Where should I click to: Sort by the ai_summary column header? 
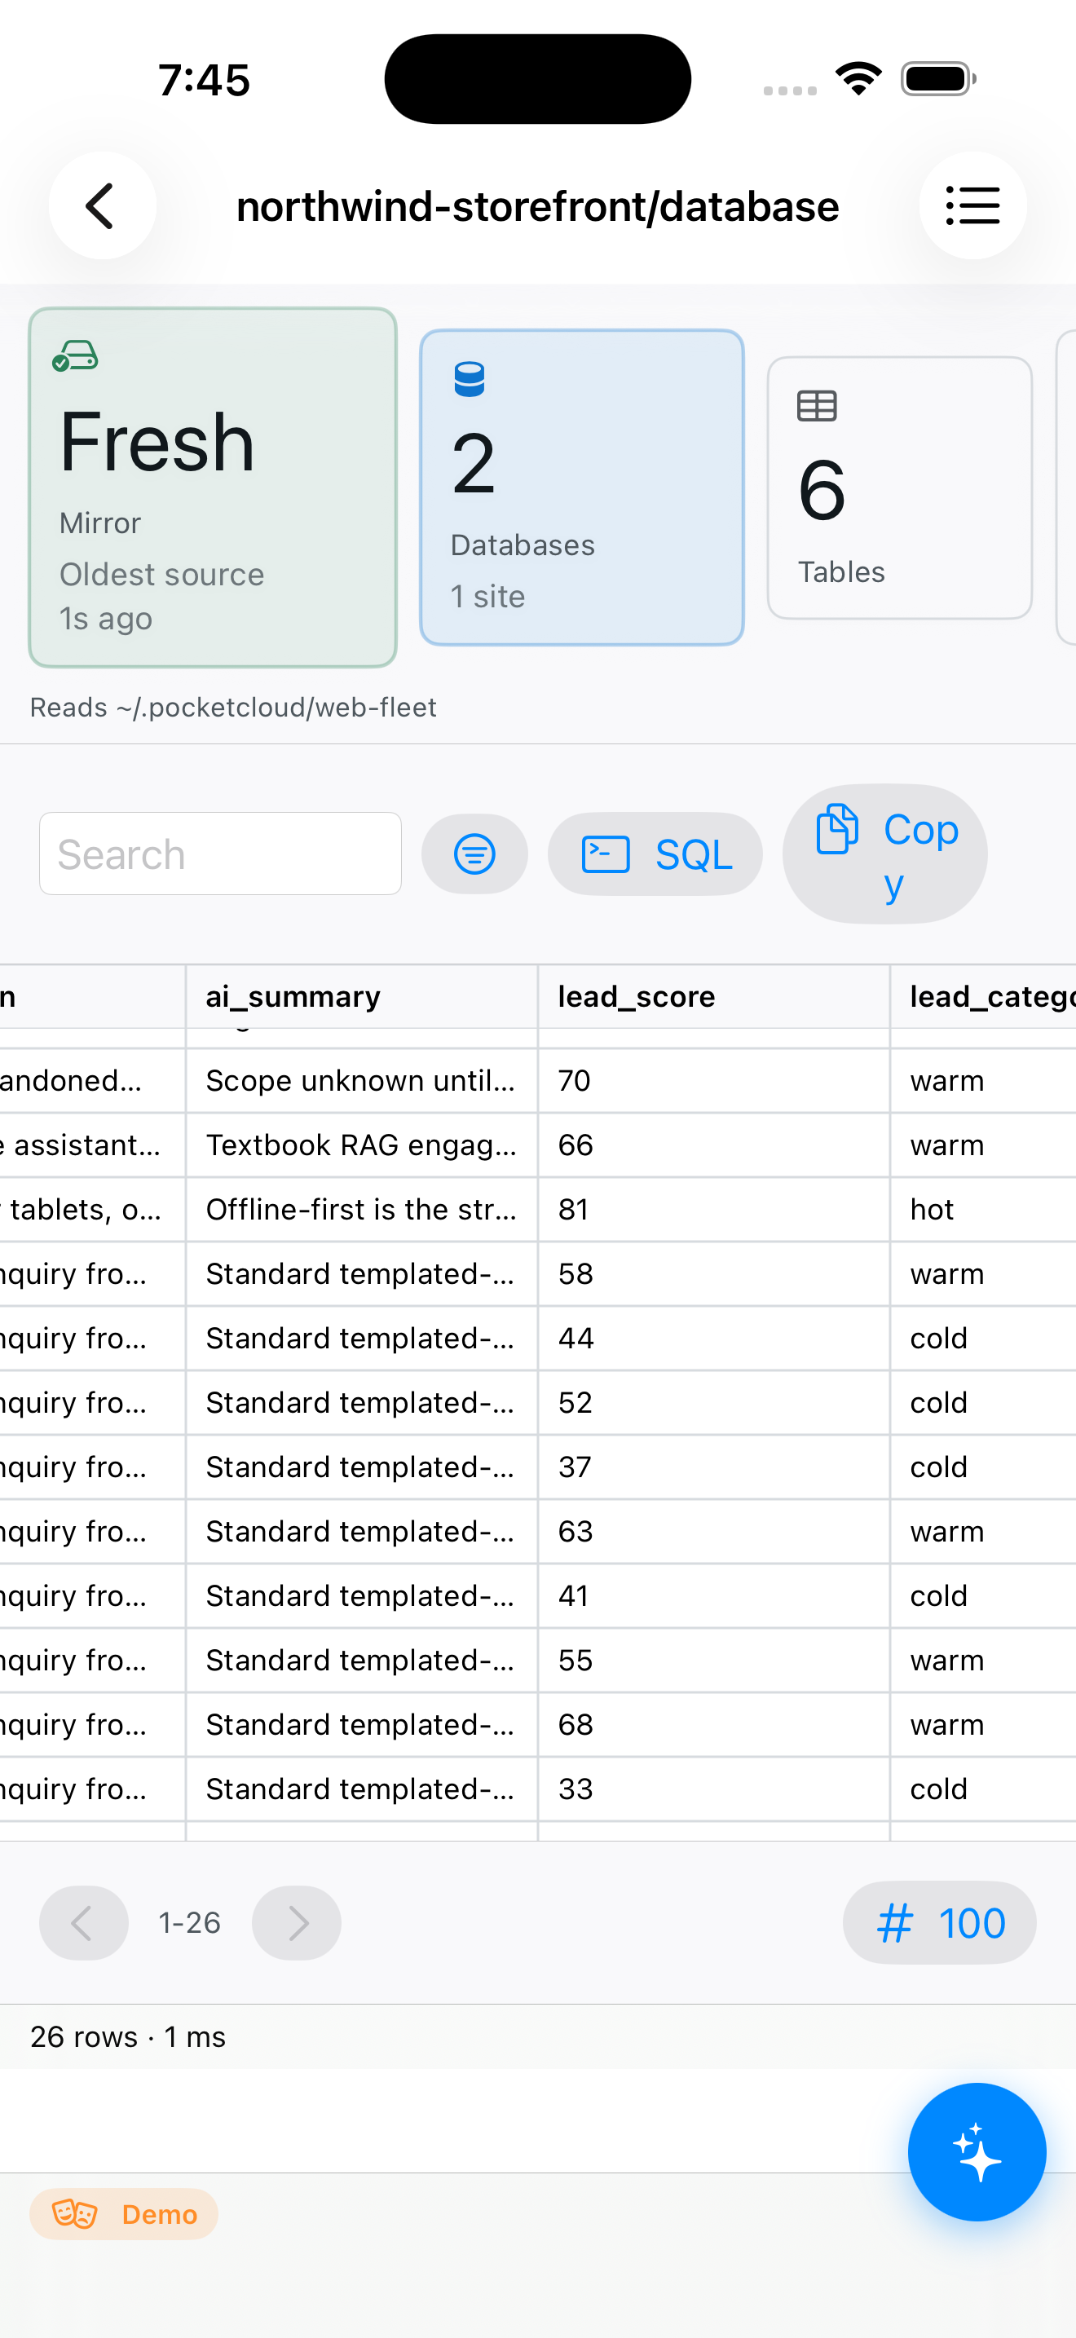coord(293,996)
